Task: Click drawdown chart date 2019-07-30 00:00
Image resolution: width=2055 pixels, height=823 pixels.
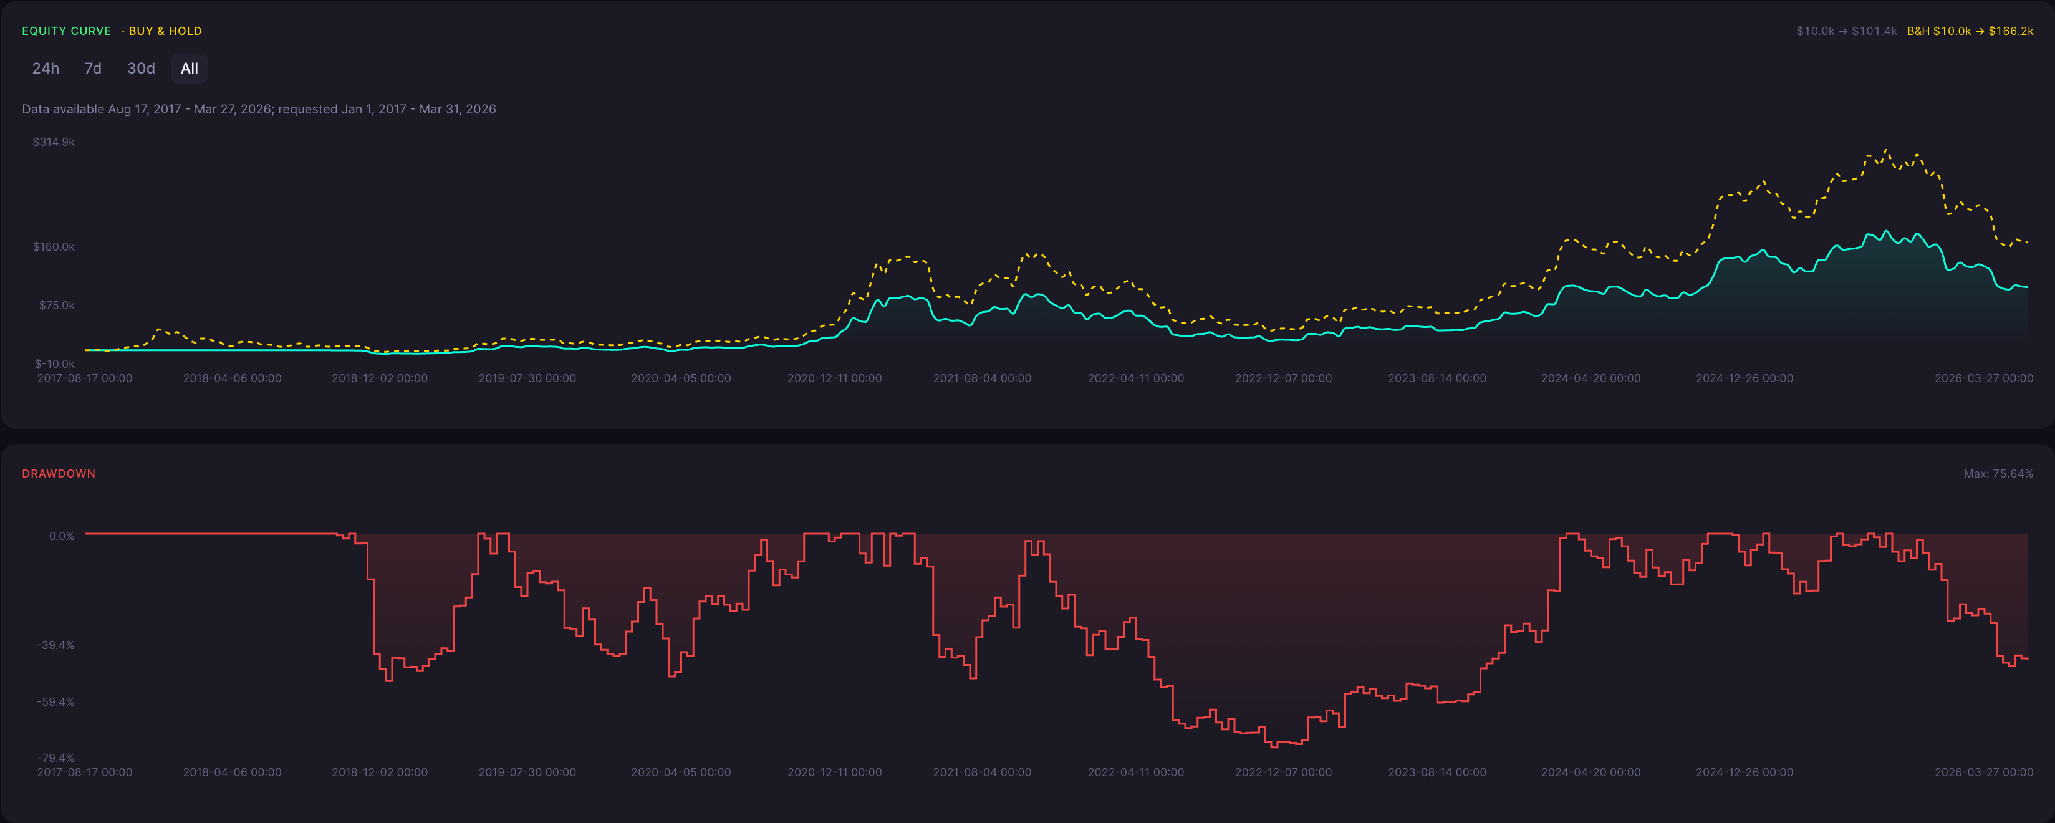Action: tap(527, 772)
